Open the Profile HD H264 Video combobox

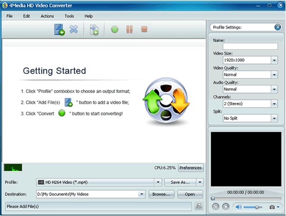point(99,182)
